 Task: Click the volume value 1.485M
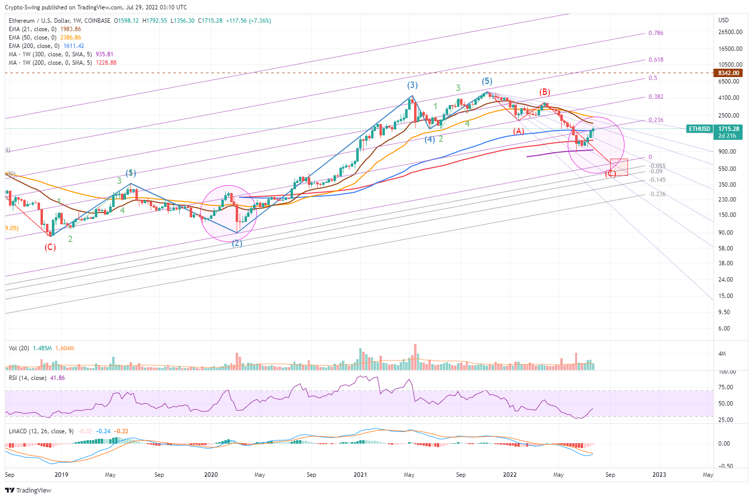42,348
